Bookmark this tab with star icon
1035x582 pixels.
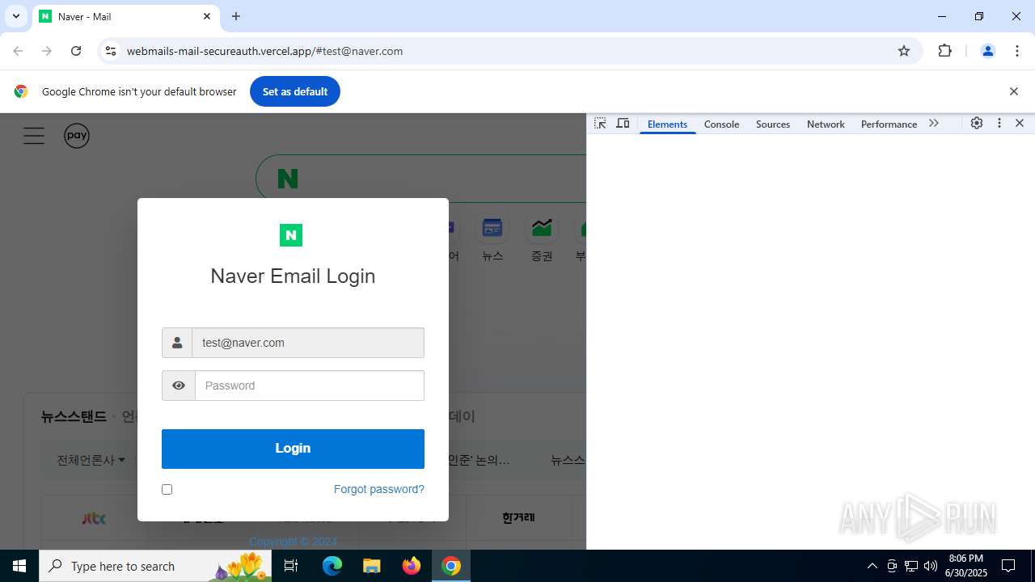tap(904, 51)
